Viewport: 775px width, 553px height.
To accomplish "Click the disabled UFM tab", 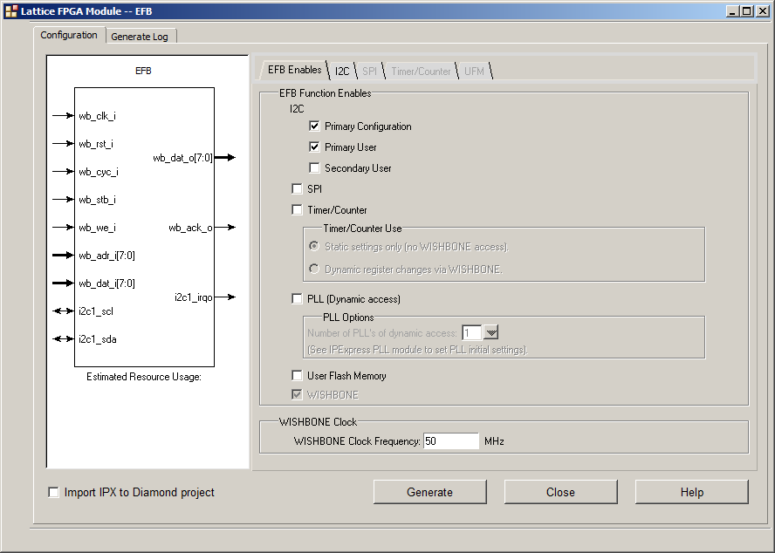I will [474, 72].
